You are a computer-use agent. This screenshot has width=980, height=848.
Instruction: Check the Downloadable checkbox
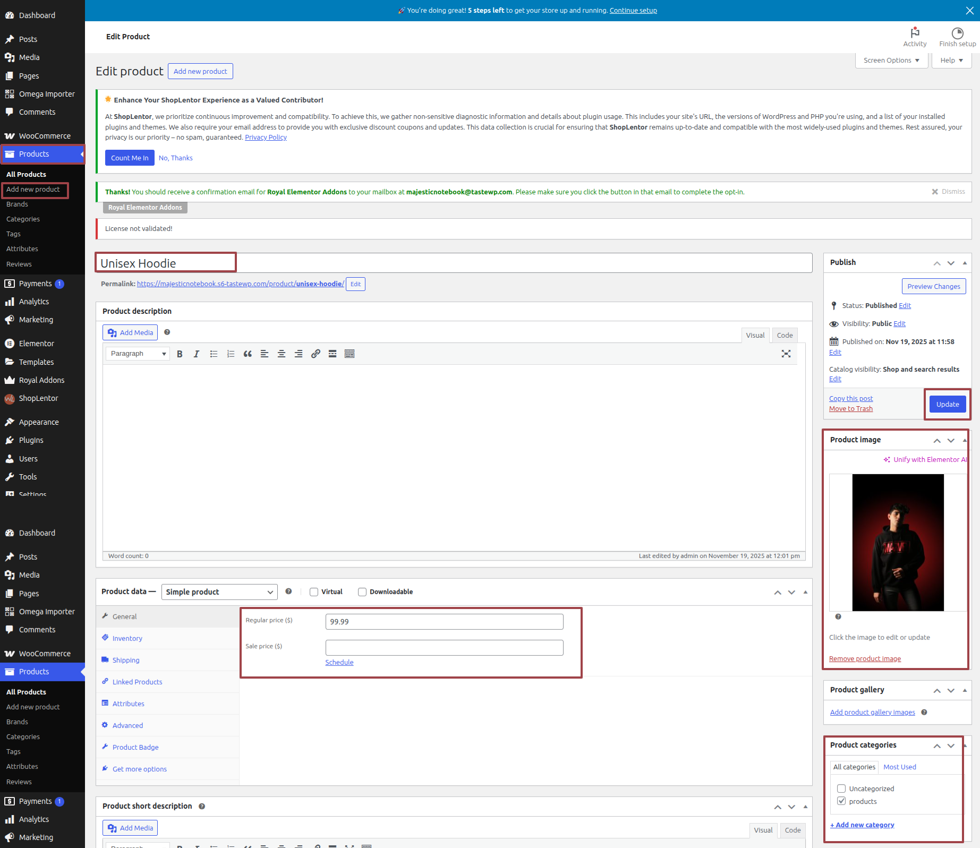pyautogui.click(x=362, y=592)
